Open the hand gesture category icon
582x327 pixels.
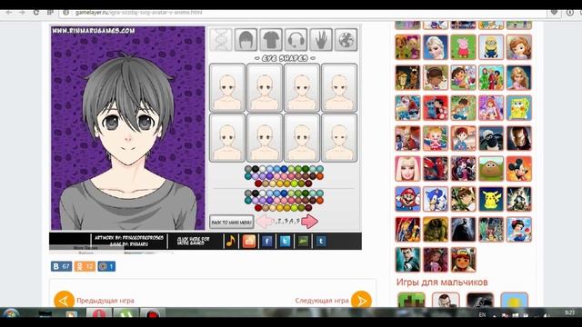click(321, 40)
